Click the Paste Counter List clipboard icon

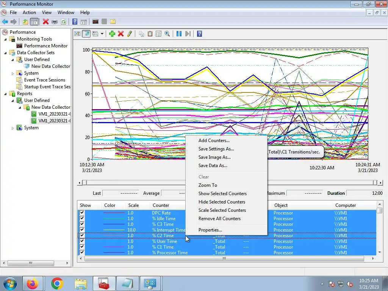150,34
